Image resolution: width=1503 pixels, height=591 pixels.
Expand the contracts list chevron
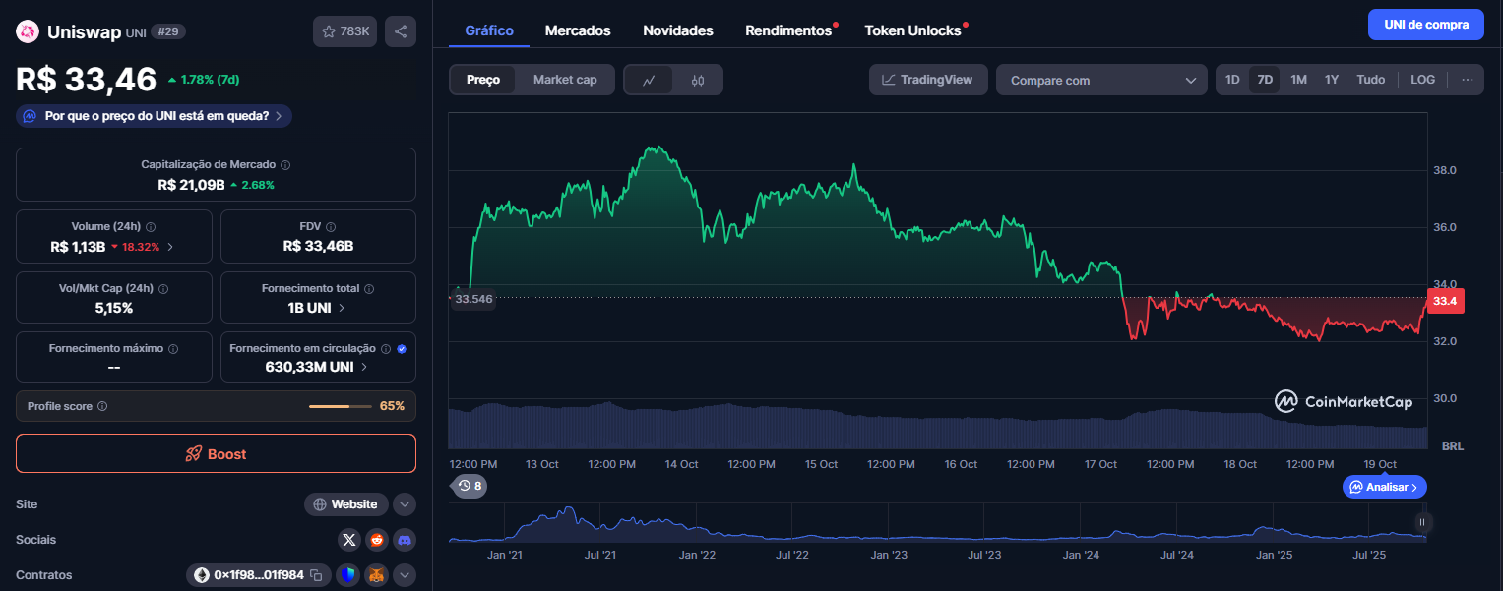pos(405,575)
